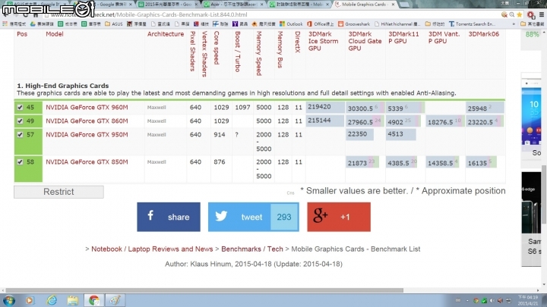Open File Explorer from the taskbar
Screen dimensions: 547x307
(x=73, y=300)
